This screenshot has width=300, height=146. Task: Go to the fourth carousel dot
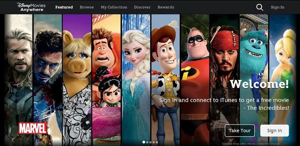tap(154, 142)
